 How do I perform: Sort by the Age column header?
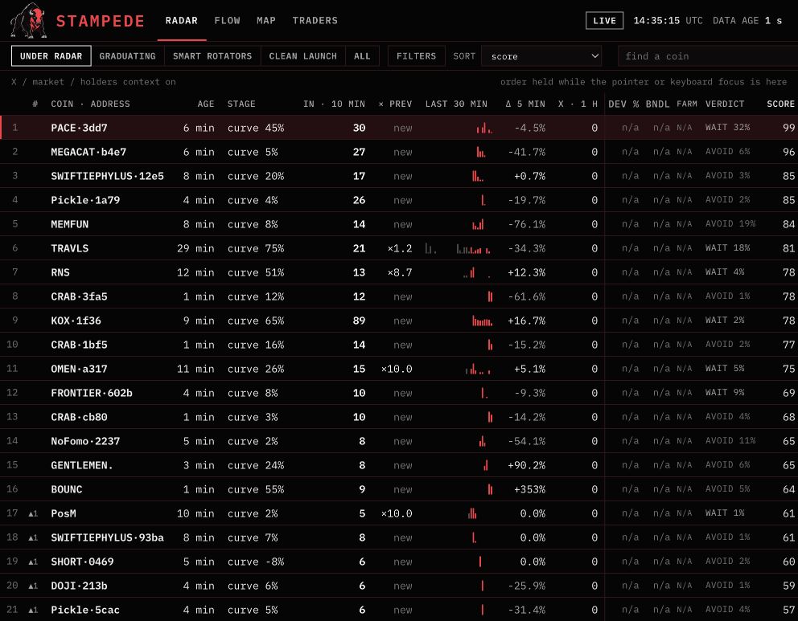(x=206, y=104)
